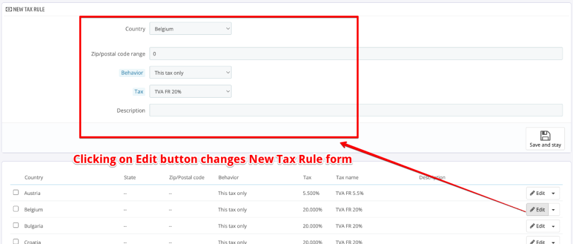Tick the Croatia row checkbox
Screen dimensions: 573x244
click(x=16, y=241)
